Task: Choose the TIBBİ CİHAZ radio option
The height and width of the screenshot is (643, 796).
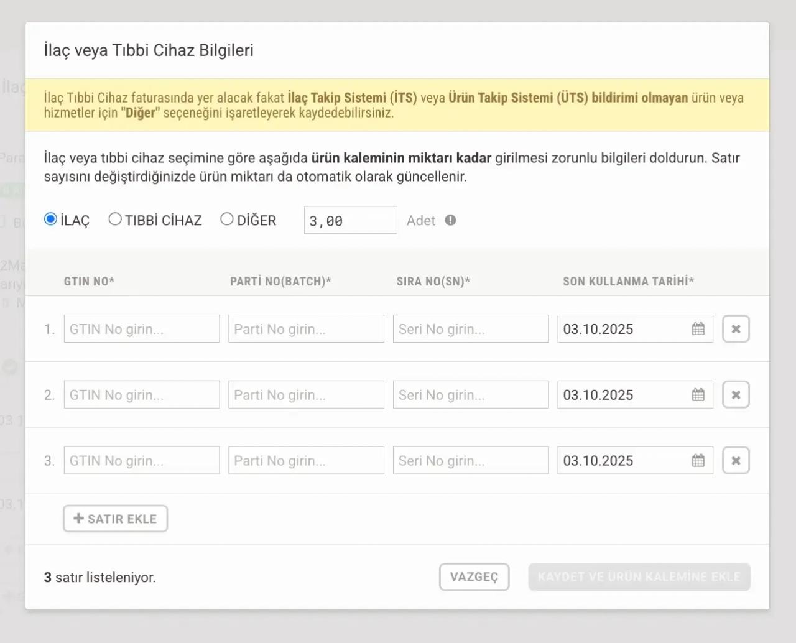Action: pos(115,220)
